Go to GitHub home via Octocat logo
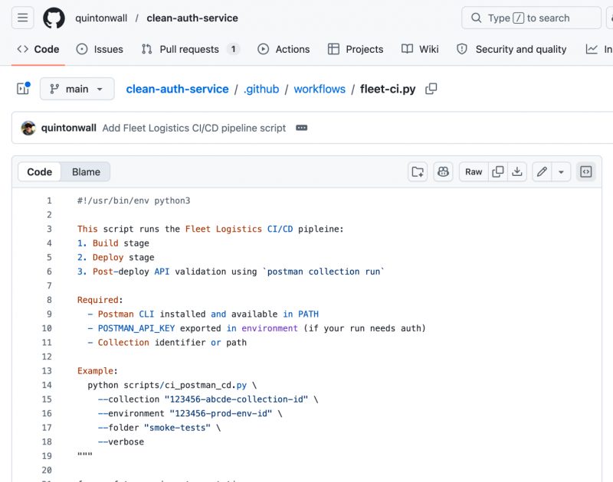This screenshot has width=613, height=482. [x=54, y=18]
